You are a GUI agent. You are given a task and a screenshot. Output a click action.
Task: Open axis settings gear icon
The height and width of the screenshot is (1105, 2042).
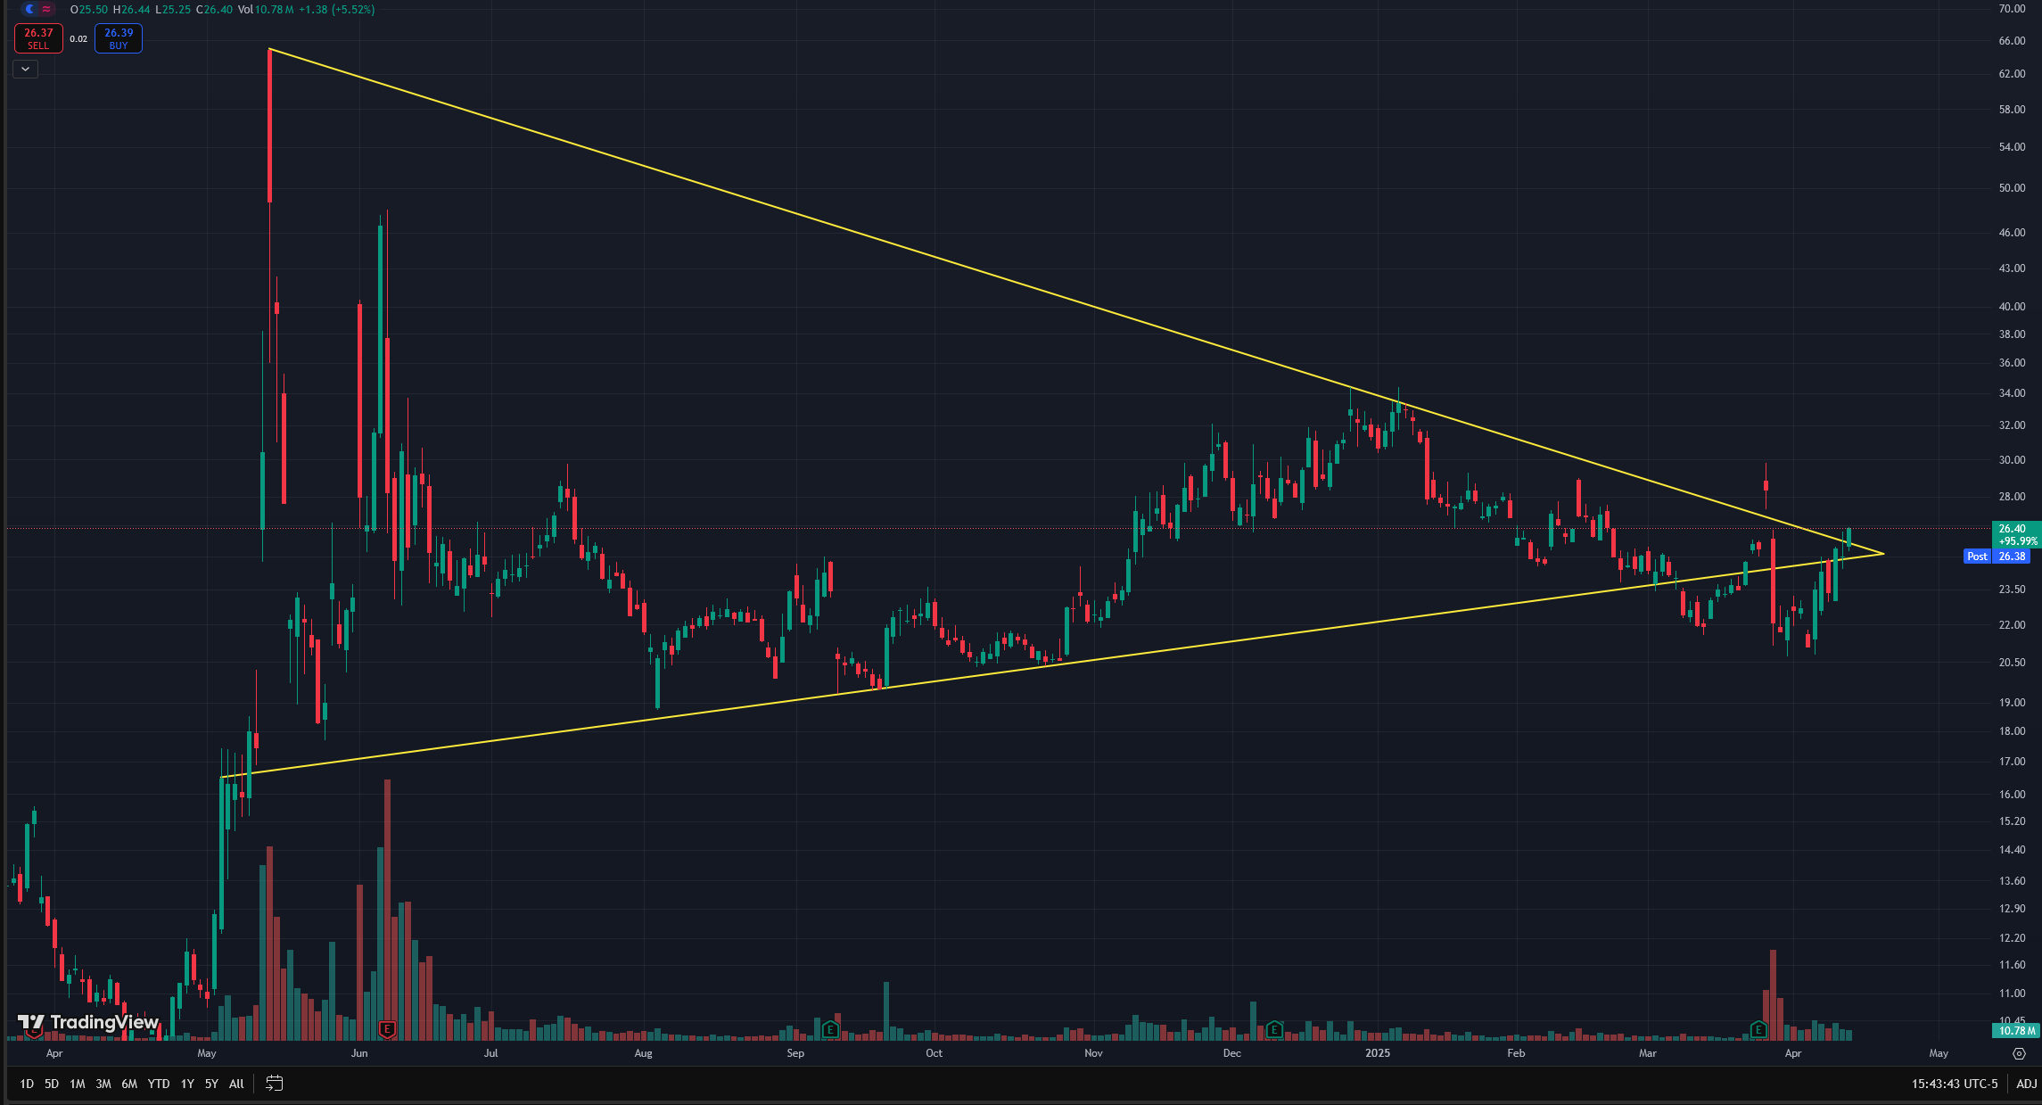click(2019, 1053)
